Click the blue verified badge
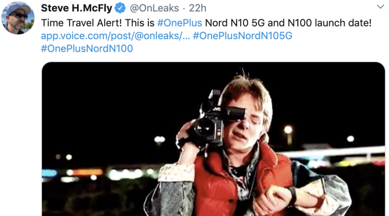The width and height of the screenshot is (389, 216). (120, 8)
